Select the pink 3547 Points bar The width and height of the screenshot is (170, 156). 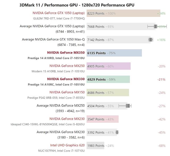click(x=103, y=119)
